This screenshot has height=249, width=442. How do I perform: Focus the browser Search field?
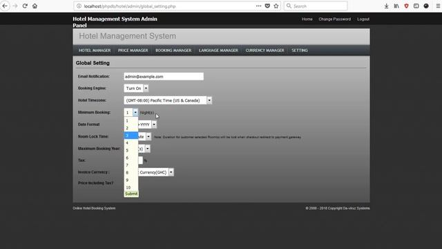tap(316, 6)
